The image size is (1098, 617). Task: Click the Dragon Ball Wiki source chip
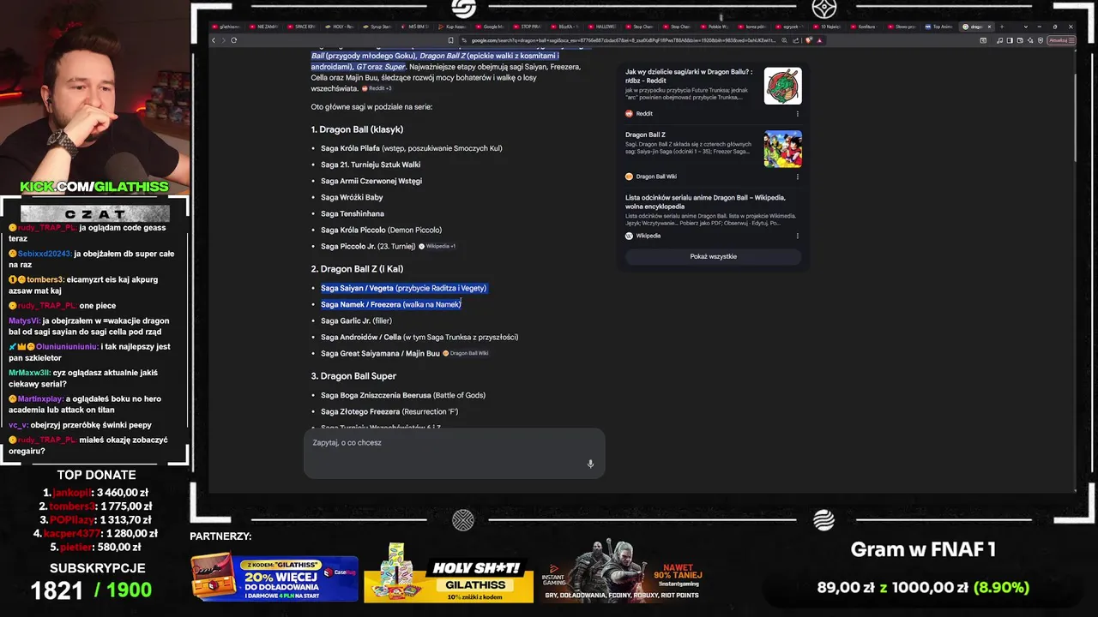[x=466, y=353]
